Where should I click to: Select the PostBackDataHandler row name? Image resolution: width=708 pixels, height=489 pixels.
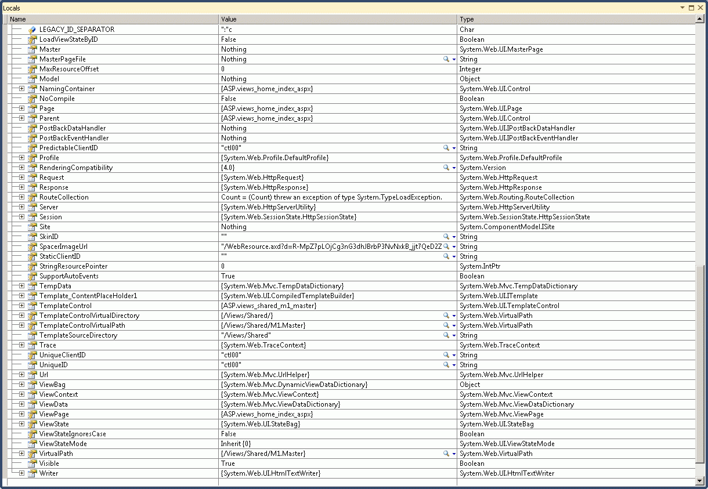click(73, 128)
